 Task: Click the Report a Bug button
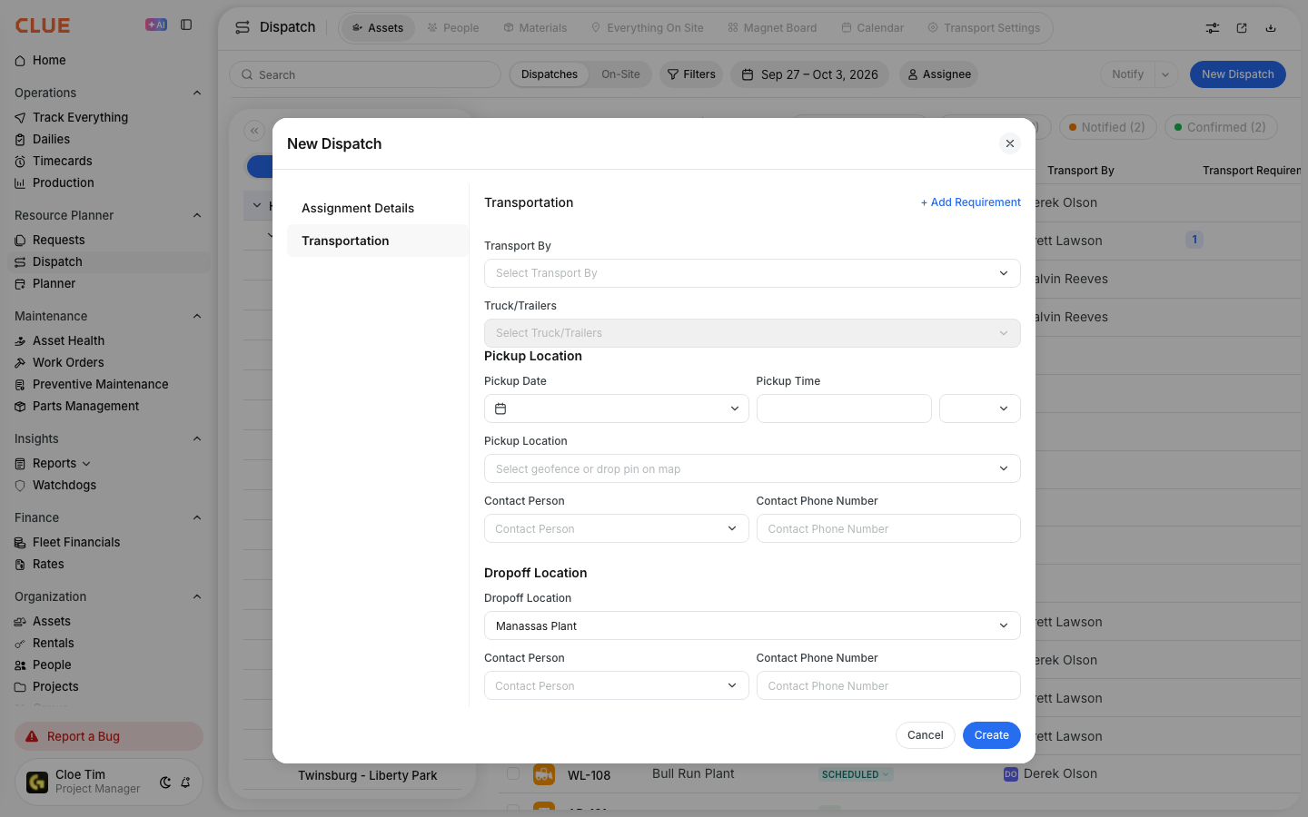(x=109, y=736)
